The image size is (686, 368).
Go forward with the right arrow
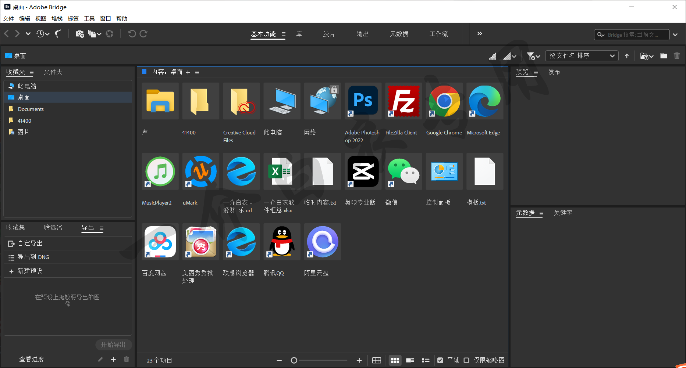point(17,34)
